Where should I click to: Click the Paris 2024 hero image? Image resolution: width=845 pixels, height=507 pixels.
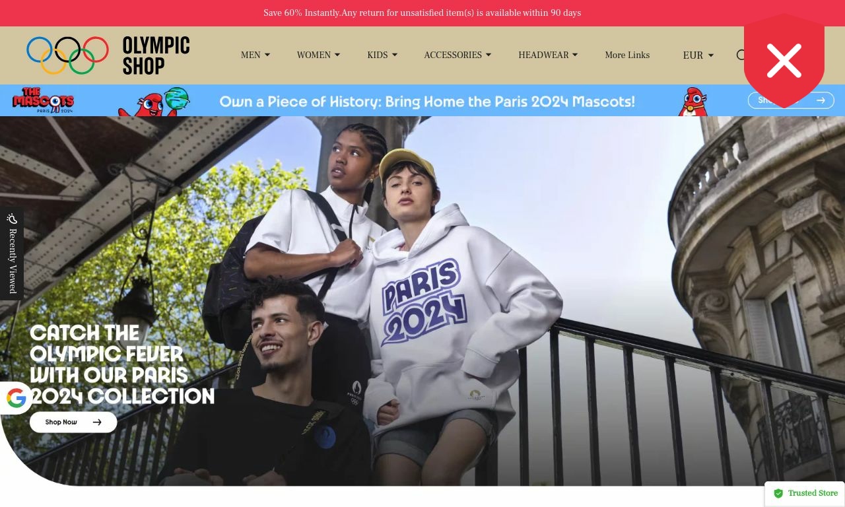422,301
